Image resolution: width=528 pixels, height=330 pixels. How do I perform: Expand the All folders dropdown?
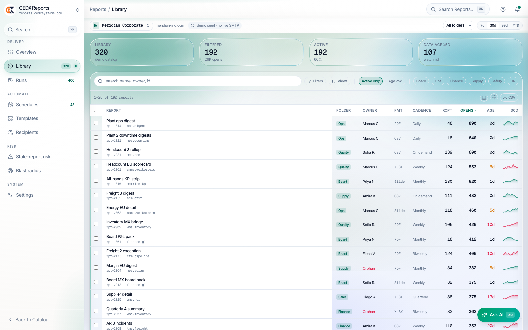458,25
